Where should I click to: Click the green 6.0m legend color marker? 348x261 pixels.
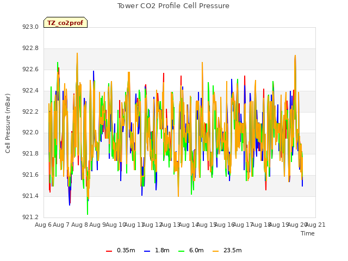(181, 251)
